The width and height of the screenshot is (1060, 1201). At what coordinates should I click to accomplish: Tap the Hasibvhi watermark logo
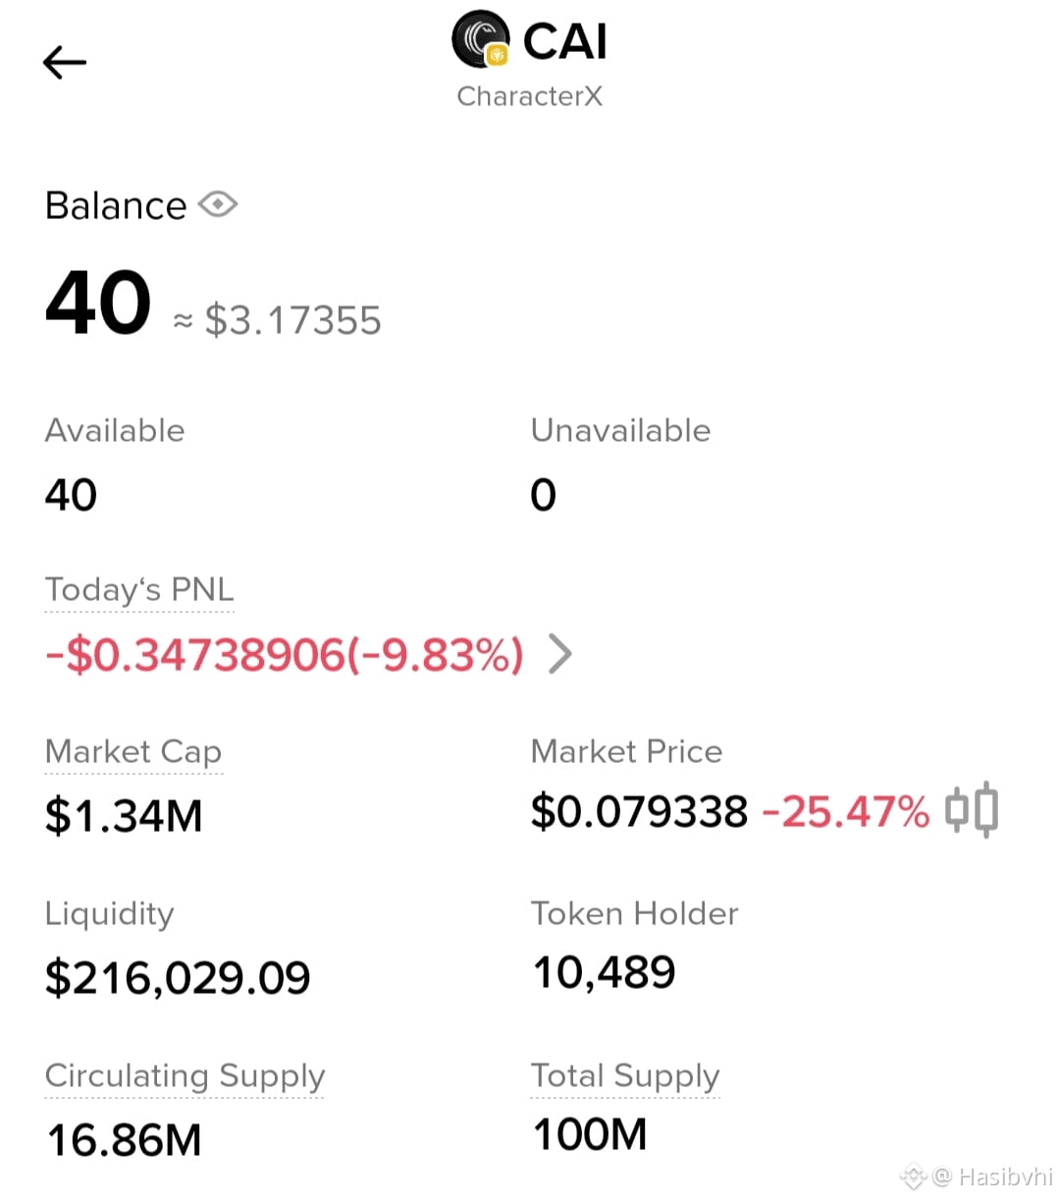[914, 1175]
